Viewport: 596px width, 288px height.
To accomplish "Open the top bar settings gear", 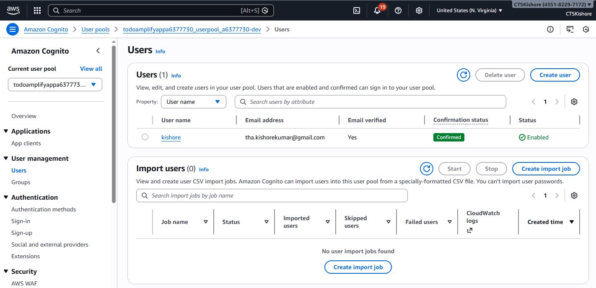I will coord(419,10).
